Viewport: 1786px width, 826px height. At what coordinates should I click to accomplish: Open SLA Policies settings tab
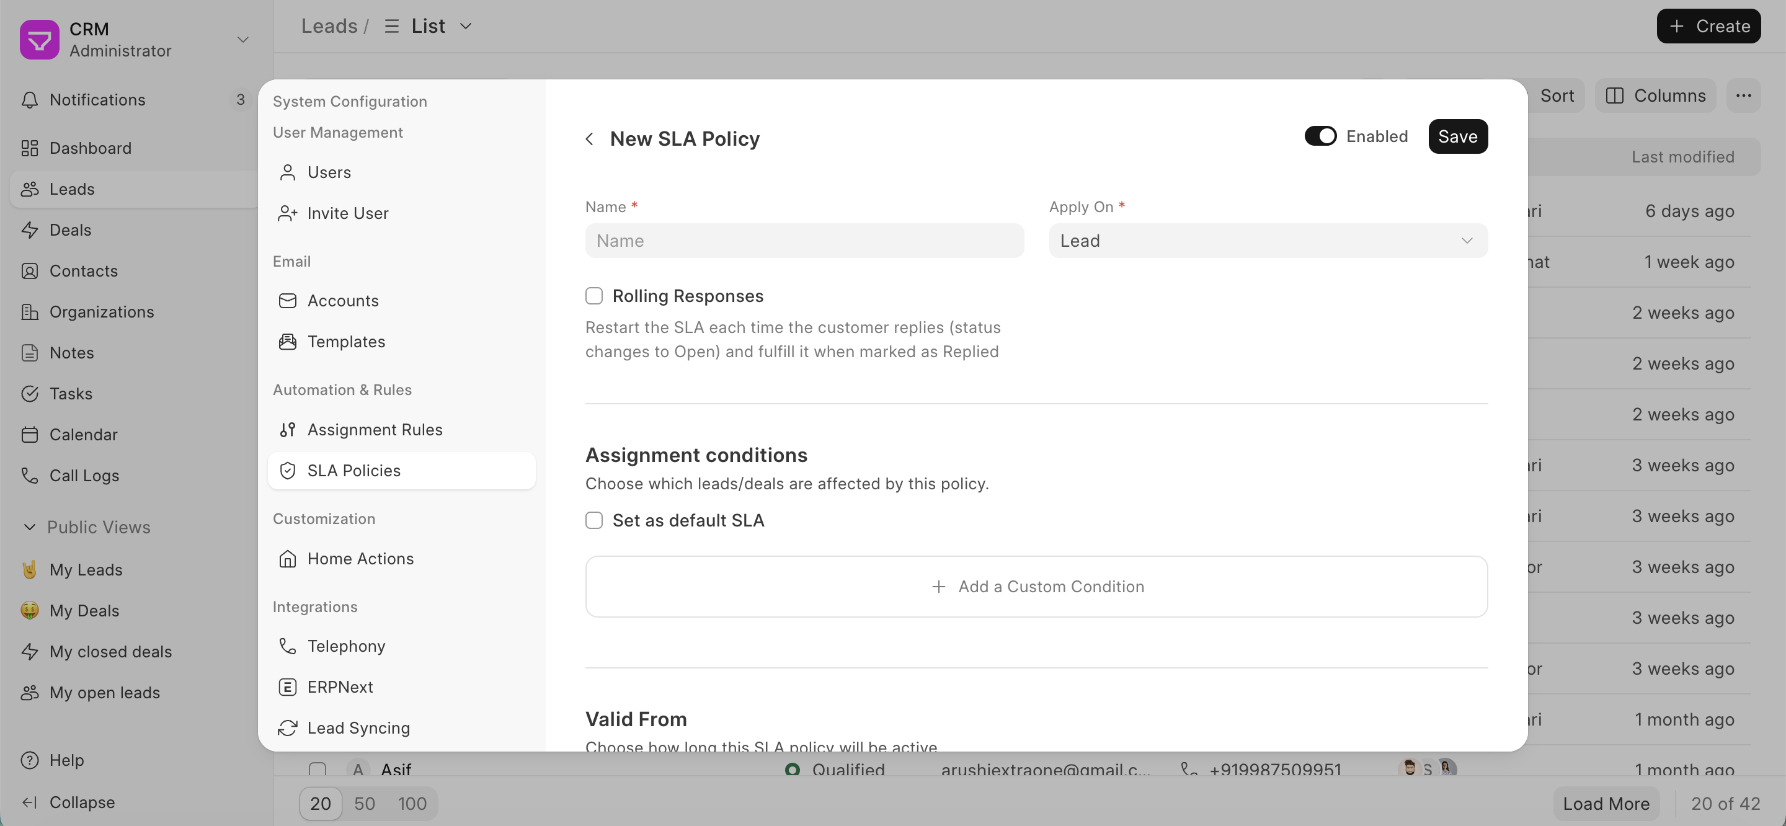[401, 470]
